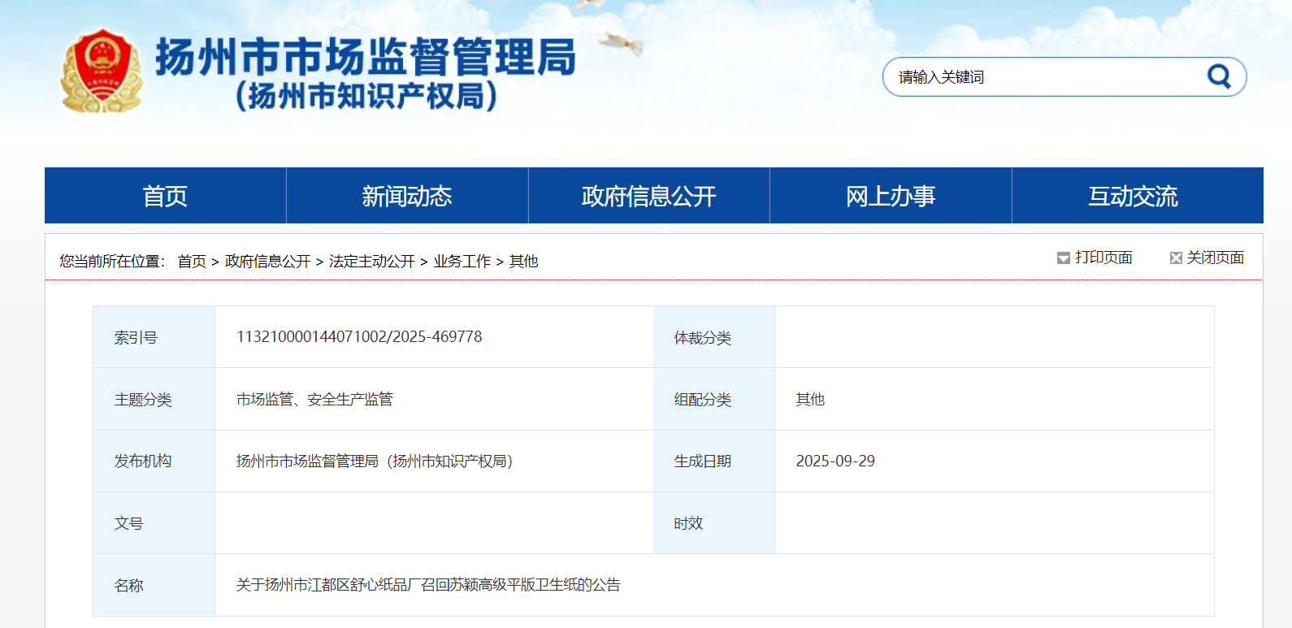The image size is (1292, 628).
Task: Switch to the 新闻动态 tab
Action: click(407, 196)
